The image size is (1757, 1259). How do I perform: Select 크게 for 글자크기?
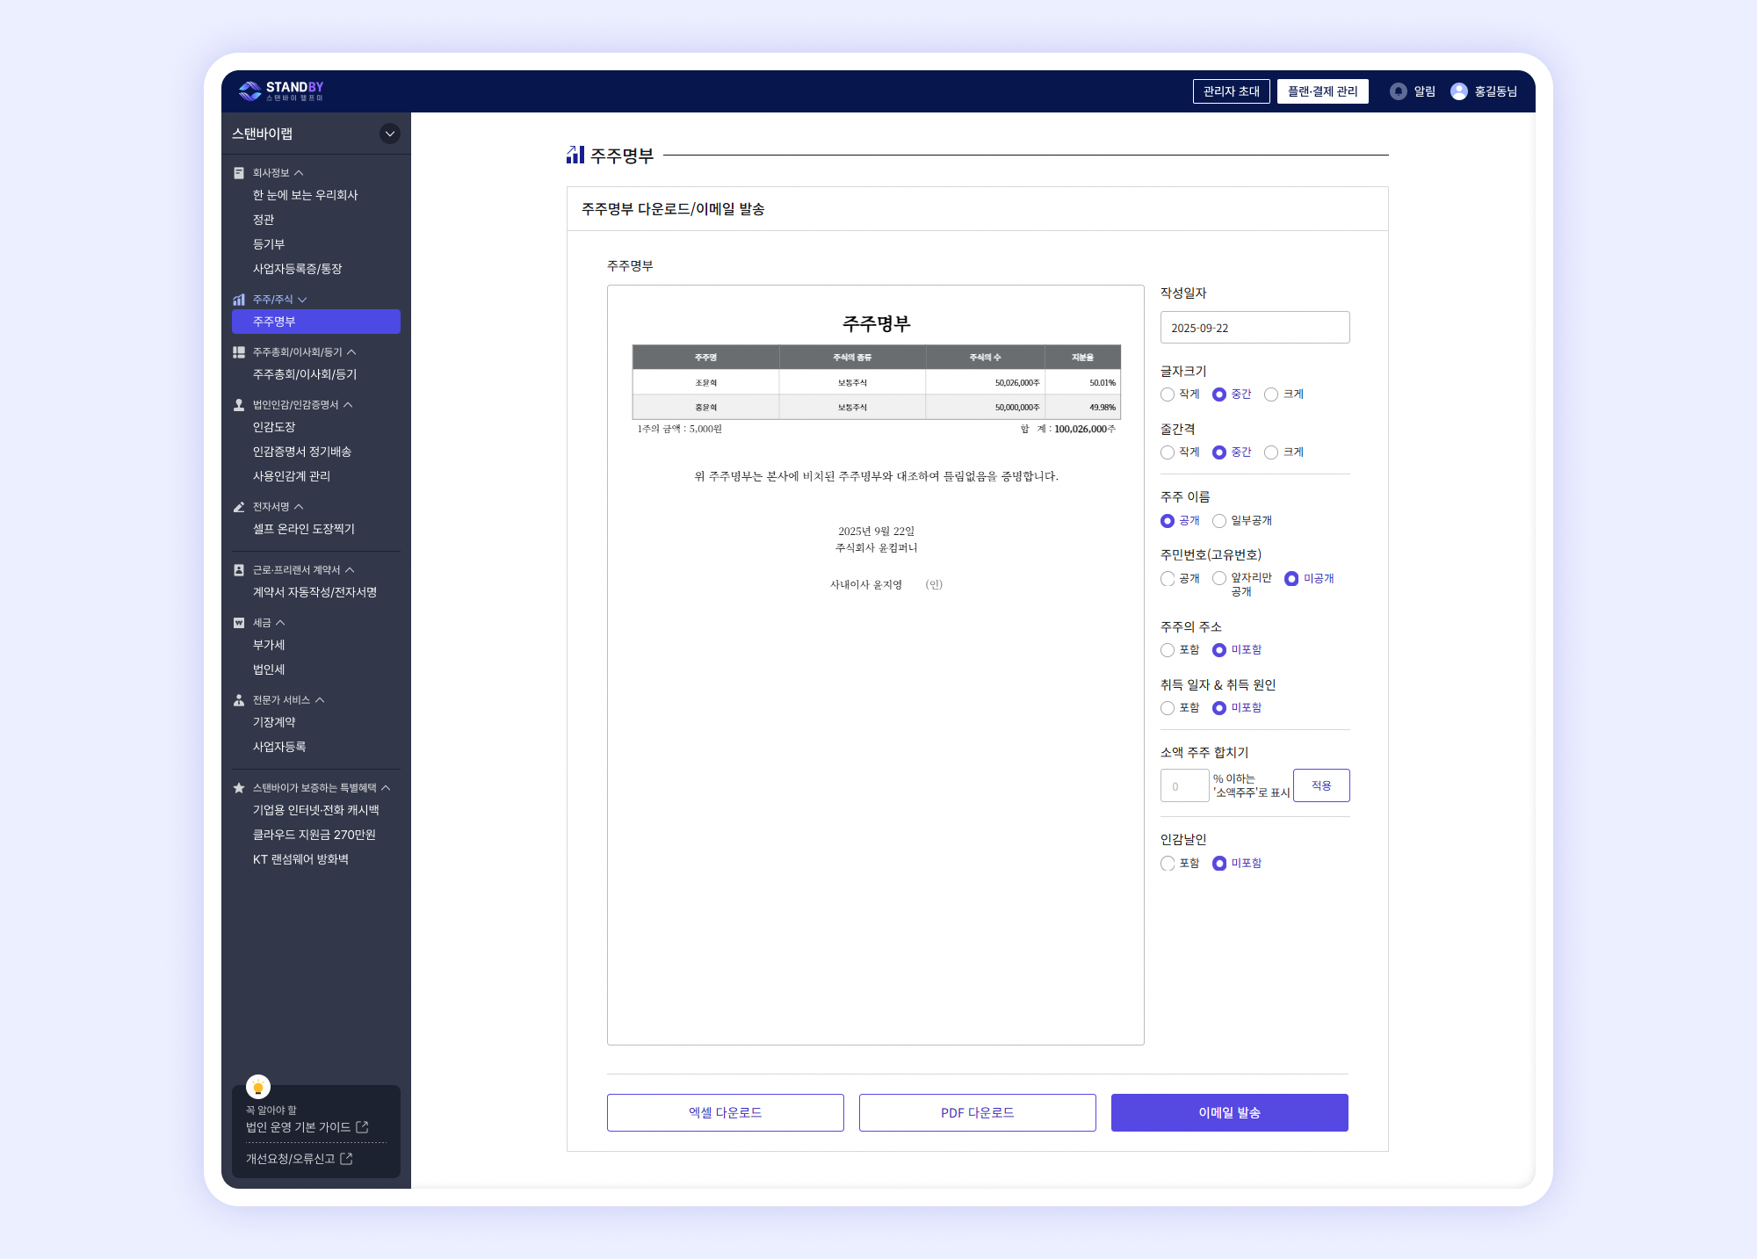(1271, 394)
